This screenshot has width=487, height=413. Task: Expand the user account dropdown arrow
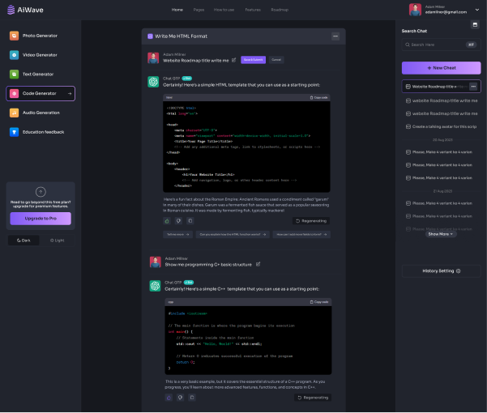click(x=482, y=10)
